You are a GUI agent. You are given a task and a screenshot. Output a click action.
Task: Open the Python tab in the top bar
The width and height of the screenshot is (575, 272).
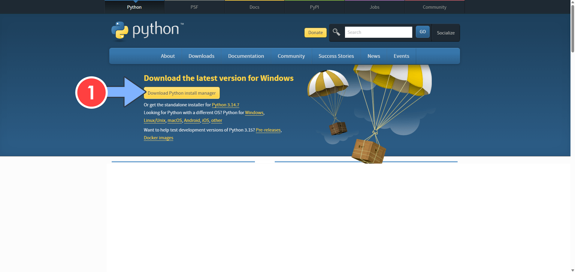(x=134, y=7)
